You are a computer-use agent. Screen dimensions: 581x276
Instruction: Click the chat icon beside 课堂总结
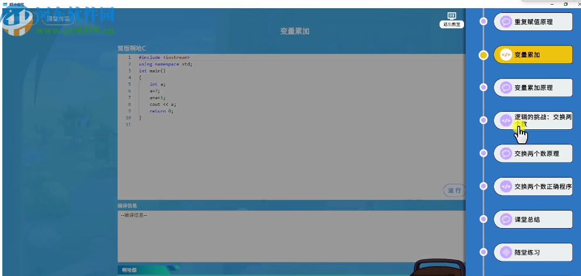(506, 219)
